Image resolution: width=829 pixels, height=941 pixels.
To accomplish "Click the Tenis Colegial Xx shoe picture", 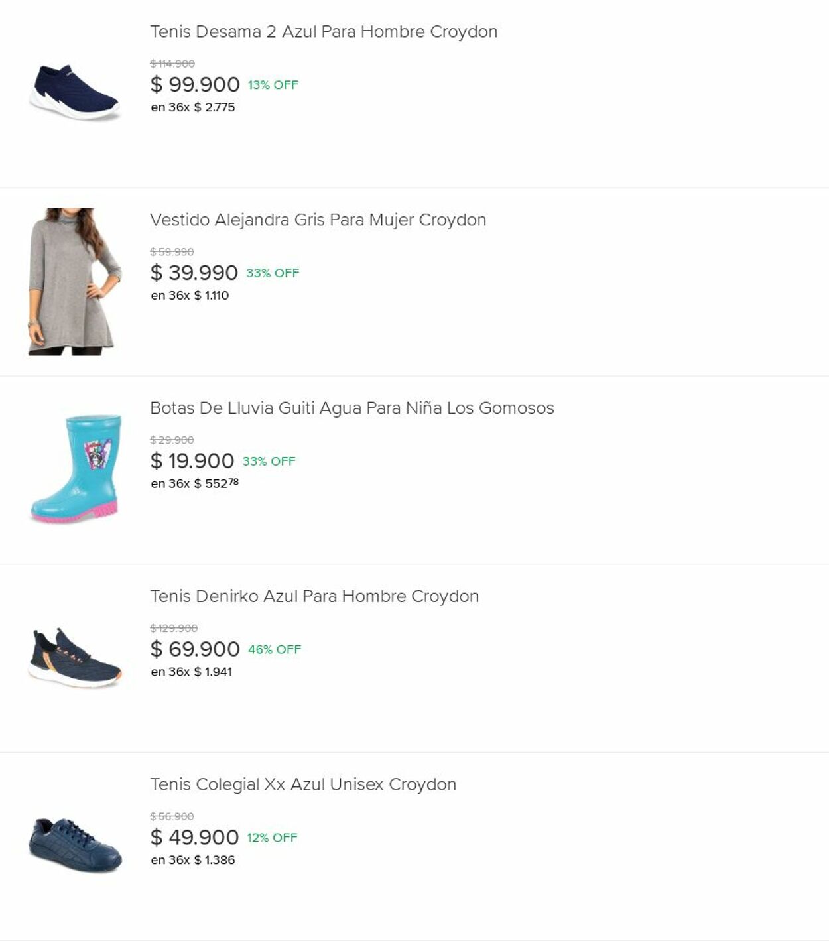I will pos(75,845).
